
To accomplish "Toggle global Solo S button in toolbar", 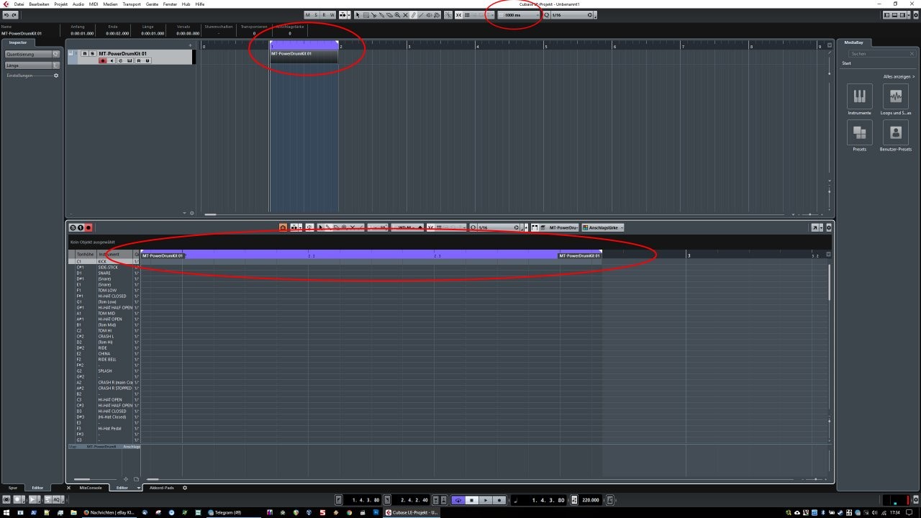I will tap(316, 15).
